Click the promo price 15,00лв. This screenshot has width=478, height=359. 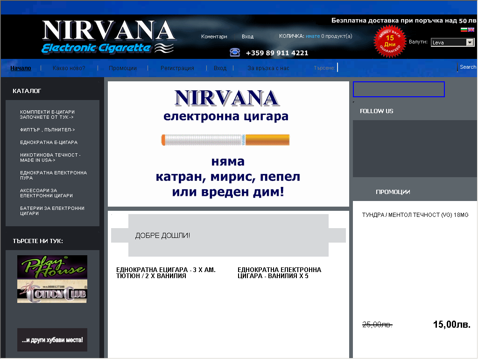click(x=452, y=324)
